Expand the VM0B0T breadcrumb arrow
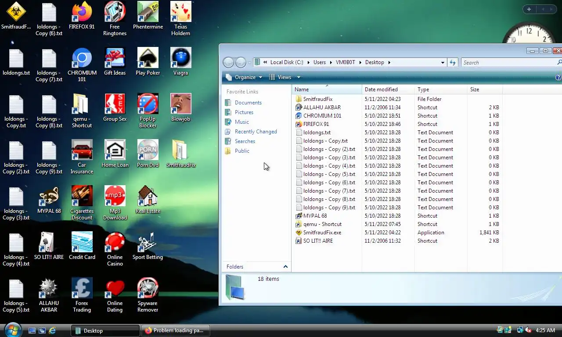Screen dimensions: 562x337 360,62
